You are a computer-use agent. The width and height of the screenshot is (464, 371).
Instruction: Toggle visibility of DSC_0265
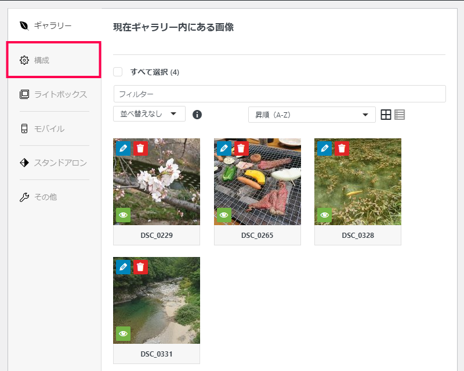(x=224, y=215)
